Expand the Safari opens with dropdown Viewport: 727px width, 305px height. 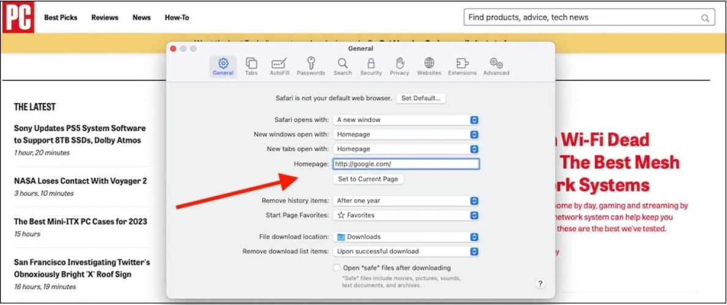click(x=406, y=120)
